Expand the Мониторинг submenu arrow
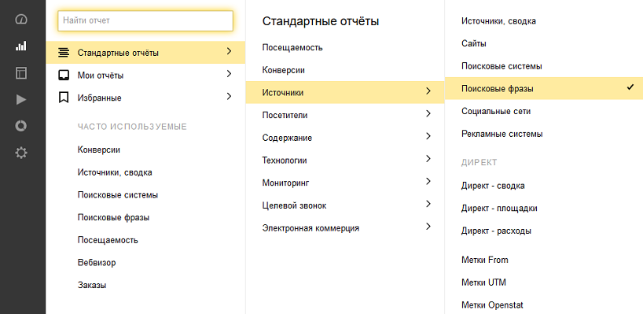This screenshot has height=314, width=643. (428, 182)
